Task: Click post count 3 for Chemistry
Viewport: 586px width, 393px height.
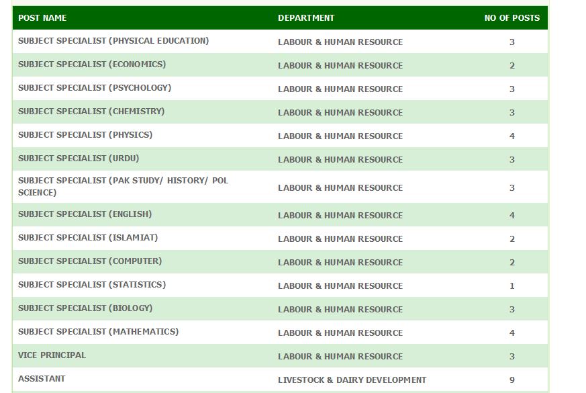Action: [x=512, y=113]
